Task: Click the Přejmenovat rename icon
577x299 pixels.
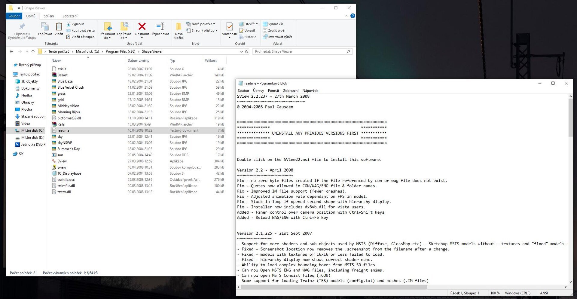Action: tap(160, 27)
